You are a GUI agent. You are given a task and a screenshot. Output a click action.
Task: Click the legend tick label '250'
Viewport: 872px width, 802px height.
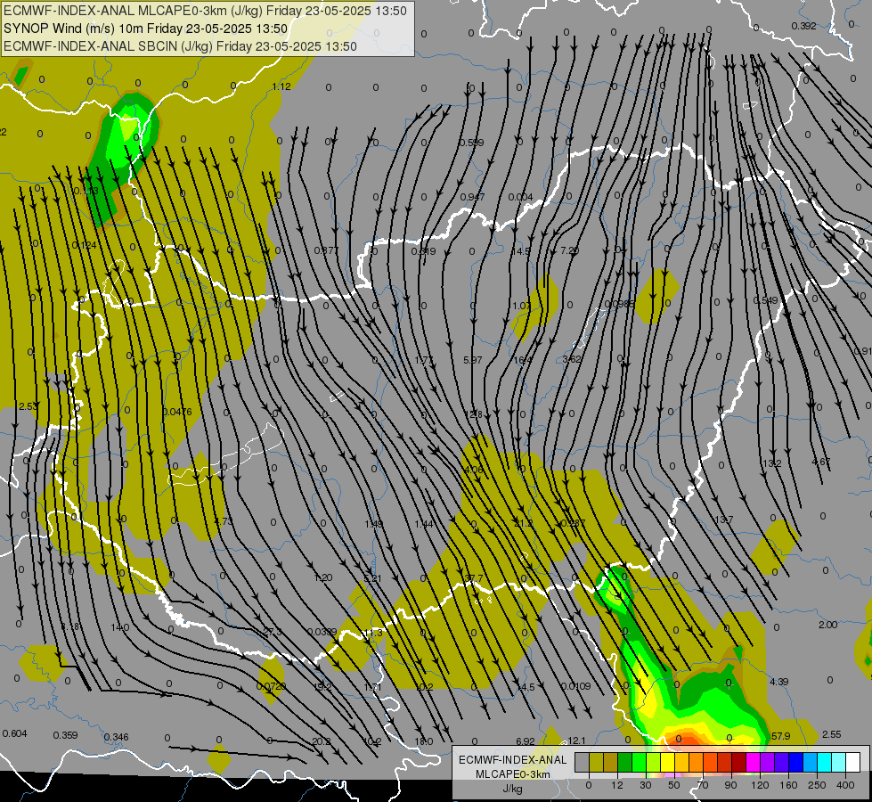[x=817, y=785]
